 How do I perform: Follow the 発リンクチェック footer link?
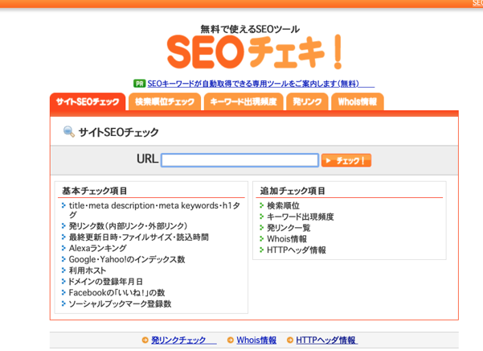tap(183, 341)
